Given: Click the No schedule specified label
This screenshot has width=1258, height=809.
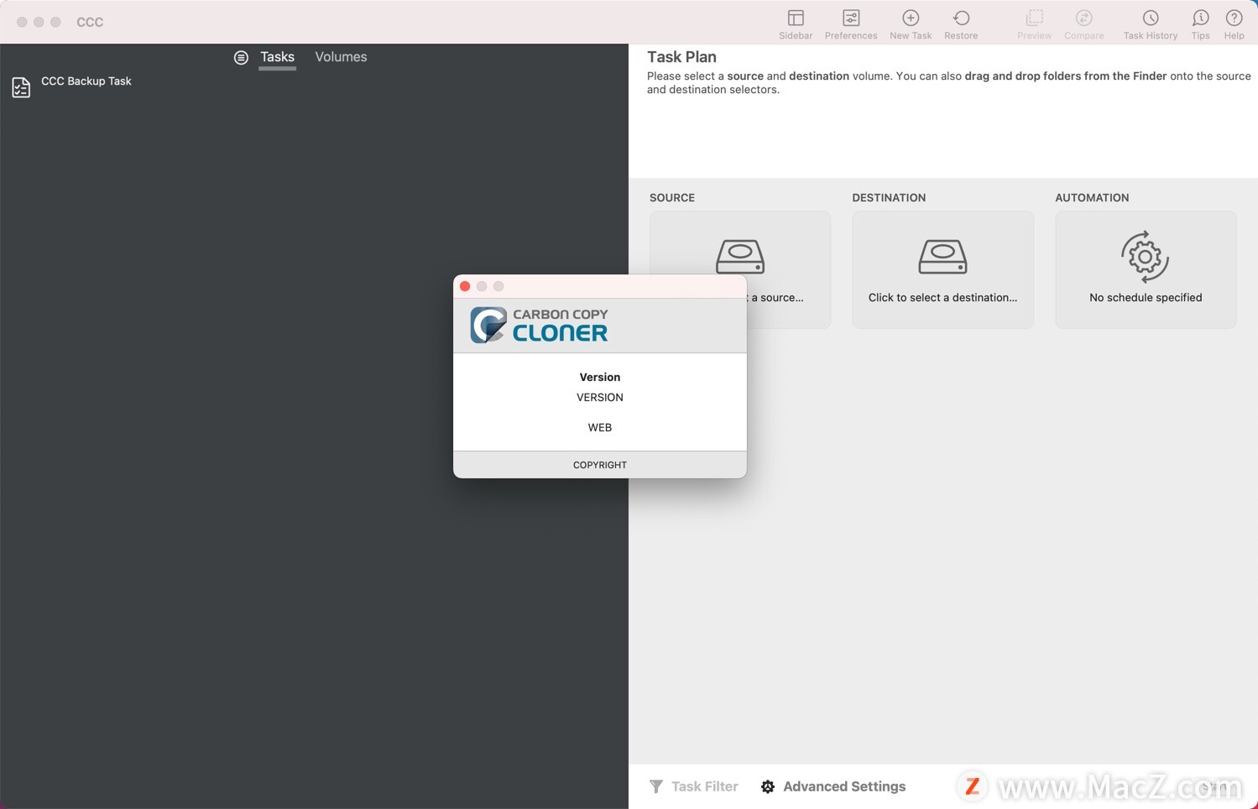Looking at the screenshot, I should pyautogui.click(x=1146, y=298).
